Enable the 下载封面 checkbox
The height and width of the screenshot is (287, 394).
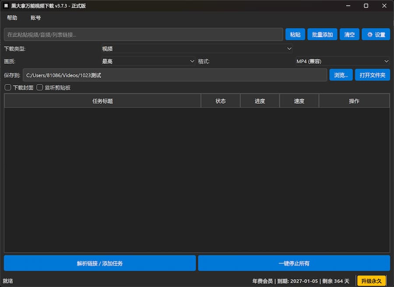[8, 87]
